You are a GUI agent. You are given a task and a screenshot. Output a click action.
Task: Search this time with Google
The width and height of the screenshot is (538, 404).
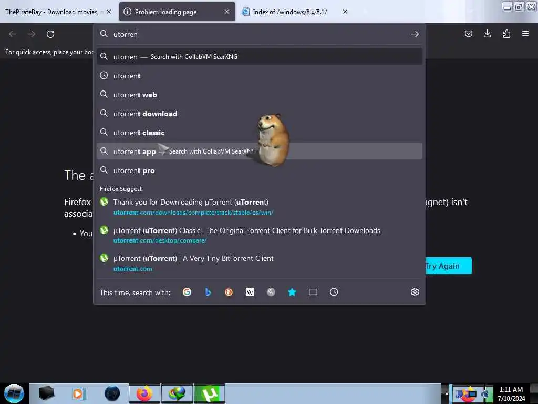[187, 292]
